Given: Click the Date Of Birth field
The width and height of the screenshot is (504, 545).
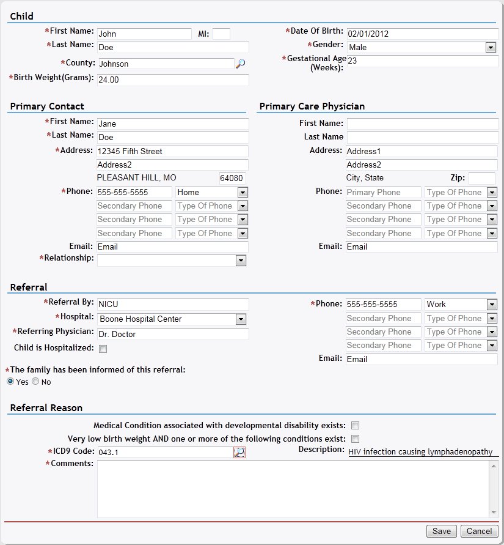Looking at the screenshot, I should pyautogui.click(x=422, y=34).
